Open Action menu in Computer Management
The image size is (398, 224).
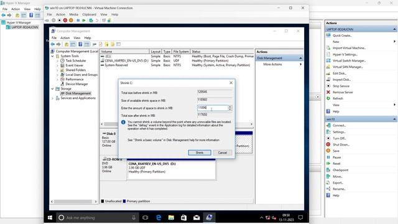point(65,38)
